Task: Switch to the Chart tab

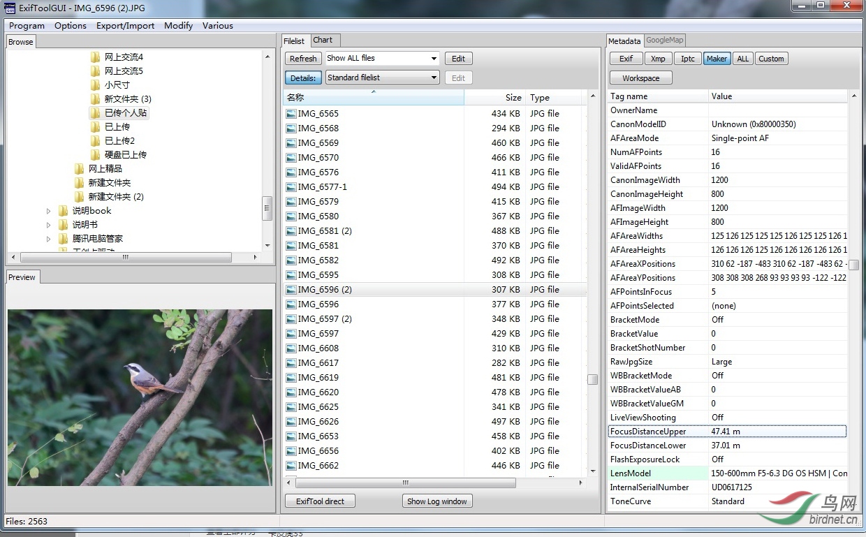Action: coord(323,41)
